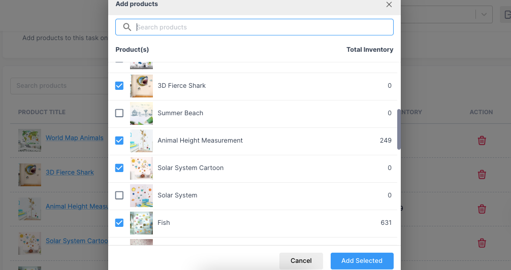Delete World Map Animals with trash icon
Screen dimensions: 511x270
coord(482,141)
